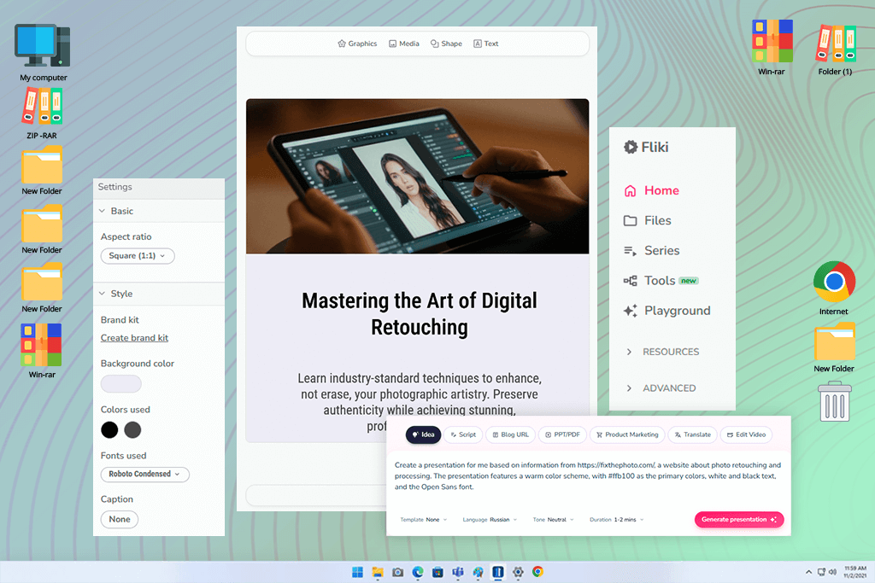Click into the presentation prompt text field
This screenshot has width=875, height=583.
[x=588, y=476]
